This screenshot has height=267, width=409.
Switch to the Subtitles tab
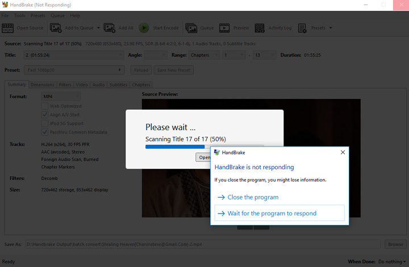click(118, 85)
